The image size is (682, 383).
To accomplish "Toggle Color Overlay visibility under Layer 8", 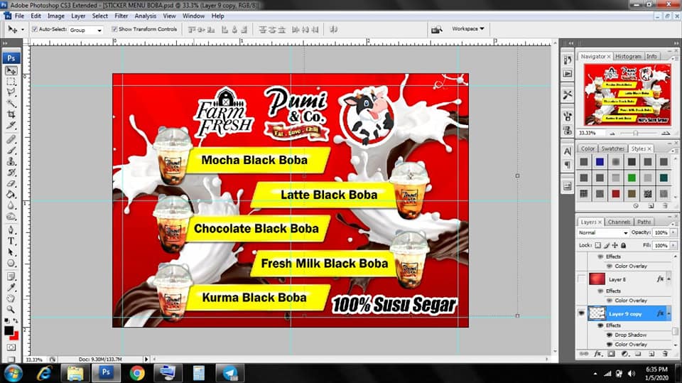I will pyautogui.click(x=609, y=301).
